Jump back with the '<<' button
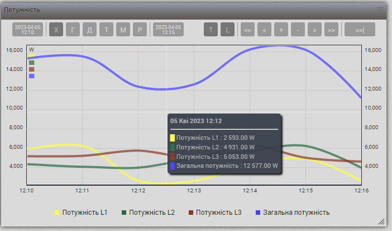Screen dimensions: 392x231 pyautogui.click(x=247, y=30)
